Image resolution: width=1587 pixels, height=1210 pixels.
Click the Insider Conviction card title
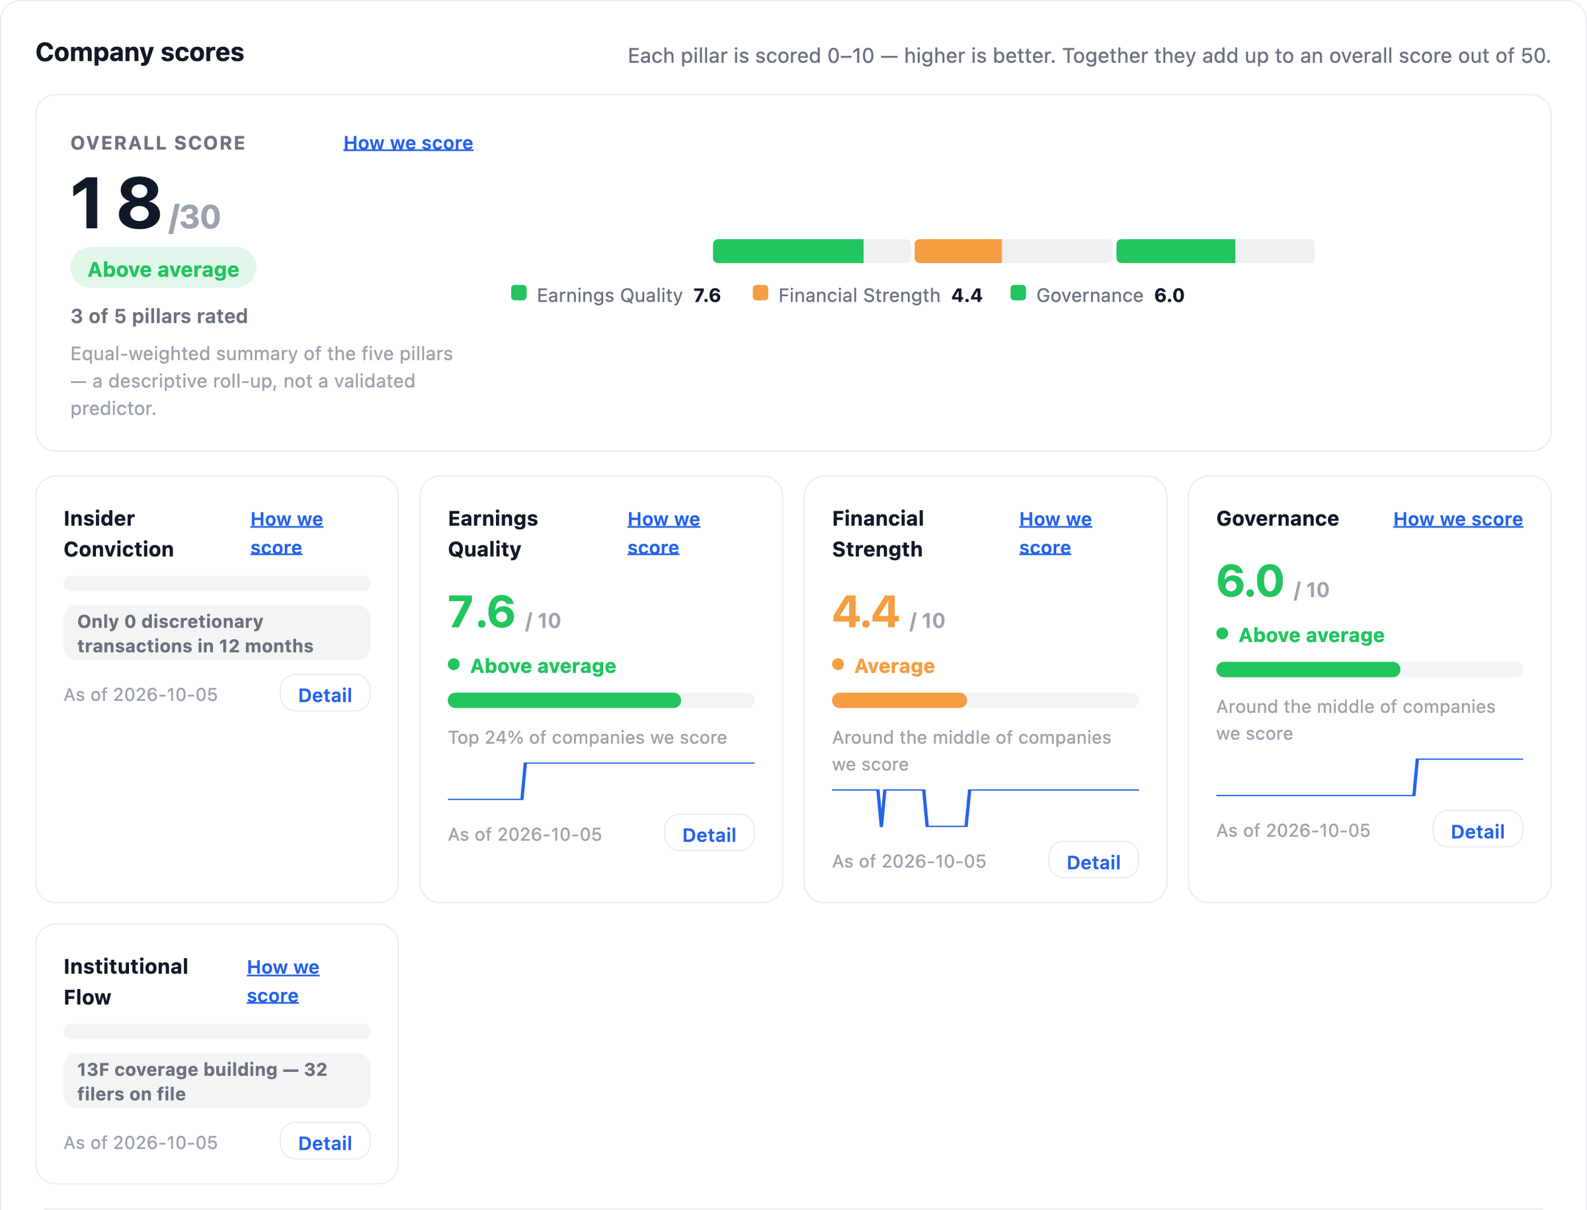click(119, 534)
